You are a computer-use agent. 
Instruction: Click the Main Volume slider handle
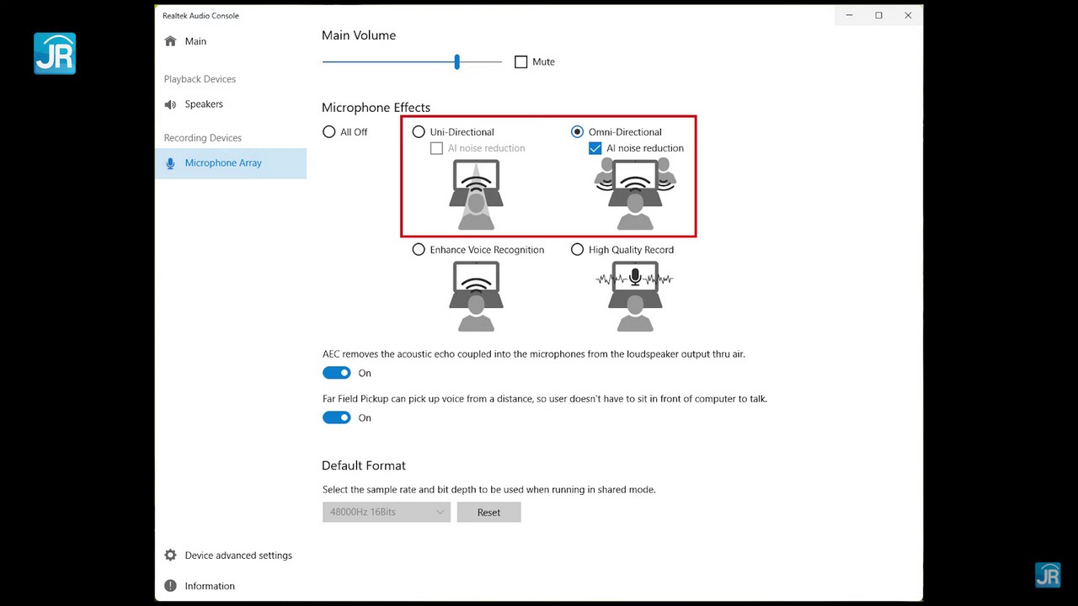click(x=457, y=62)
